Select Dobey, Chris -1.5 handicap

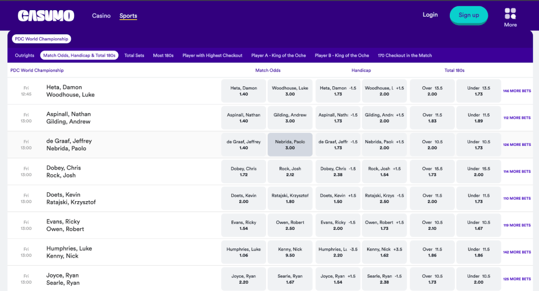pos(338,172)
